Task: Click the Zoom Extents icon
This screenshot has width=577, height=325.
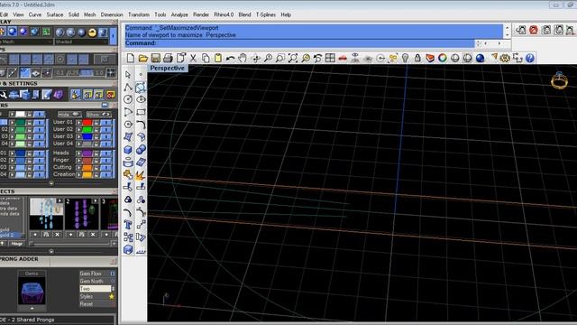Action: pyautogui.click(x=293, y=58)
